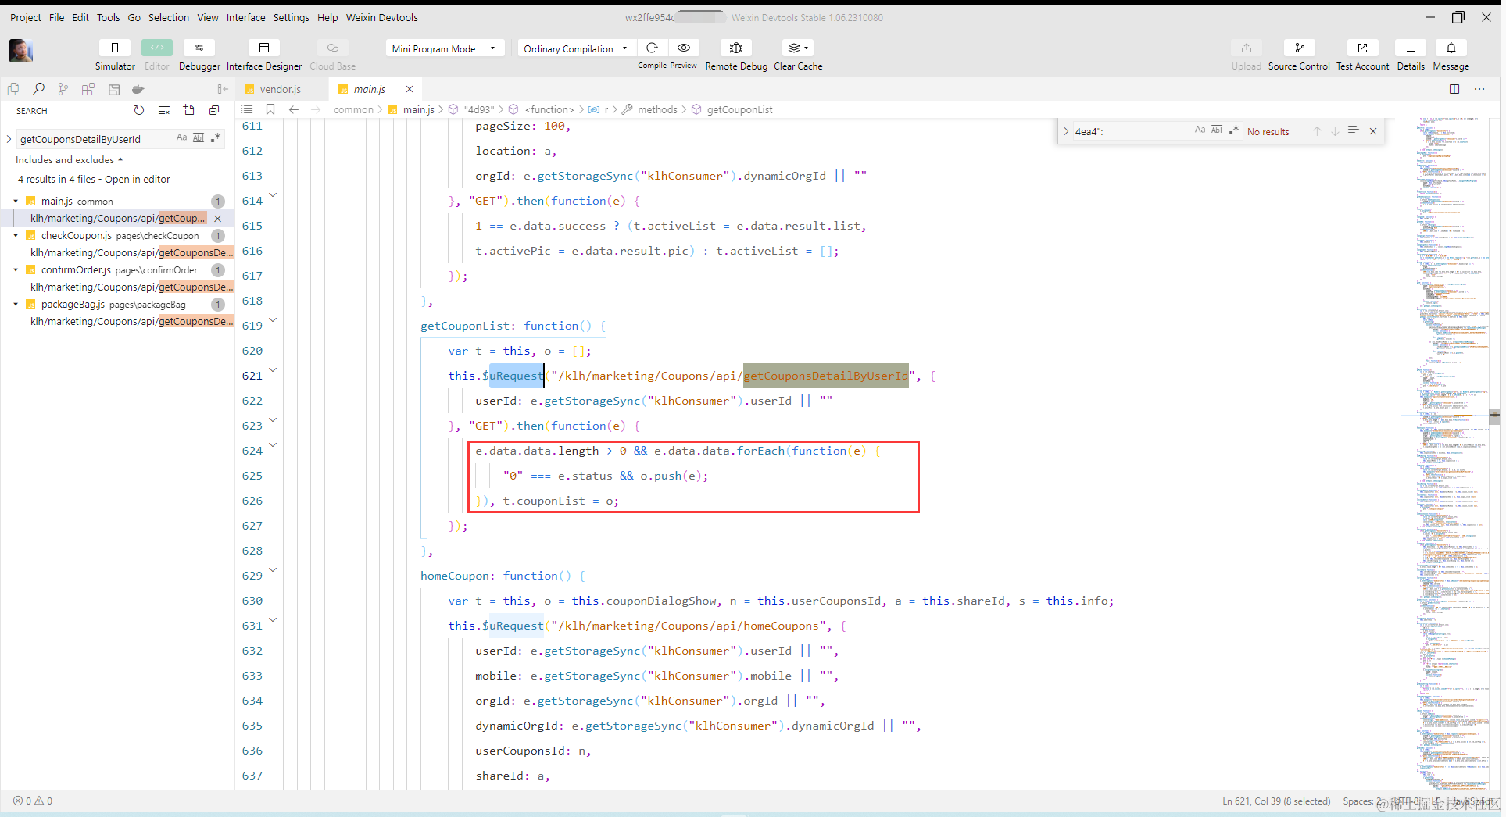Viewport: 1506px width, 817px height.
Task: Go to previous find match
Action: click(x=1317, y=131)
